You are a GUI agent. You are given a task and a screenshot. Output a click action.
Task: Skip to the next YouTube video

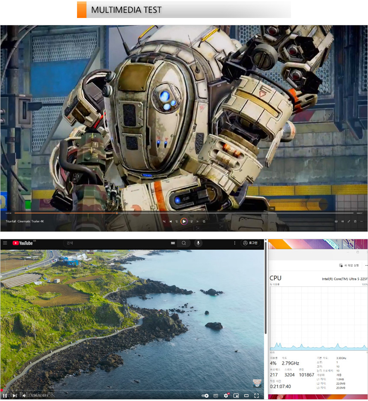15,395
